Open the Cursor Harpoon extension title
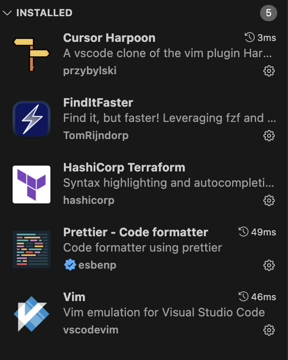 109,38
